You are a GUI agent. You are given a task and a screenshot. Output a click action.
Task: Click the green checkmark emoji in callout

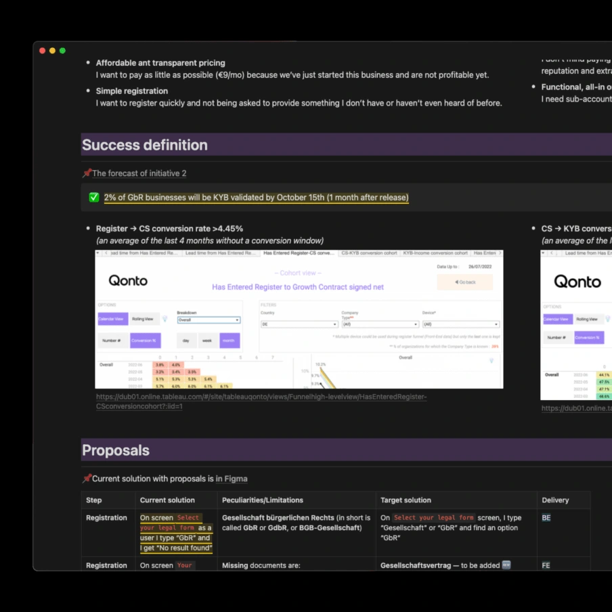pos(93,197)
